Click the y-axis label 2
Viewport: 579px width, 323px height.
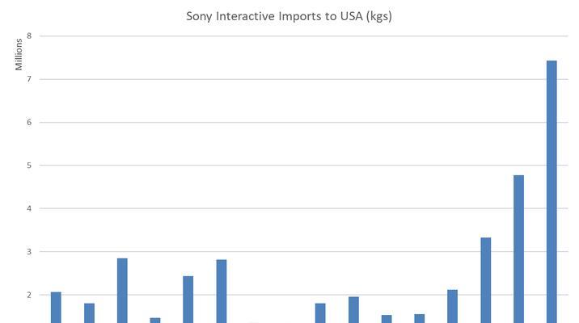(x=29, y=295)
